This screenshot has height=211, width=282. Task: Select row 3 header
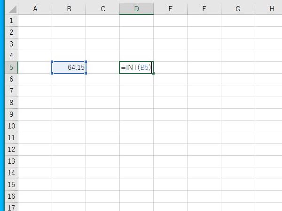[11, 44]
